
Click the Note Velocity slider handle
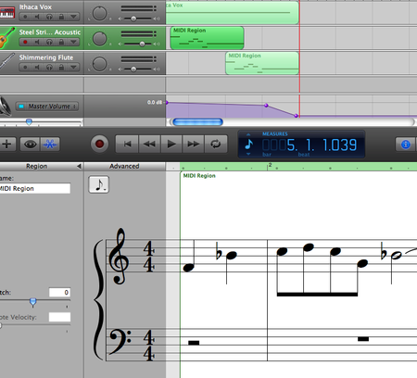pyautogui.click(x=1, y=325)
